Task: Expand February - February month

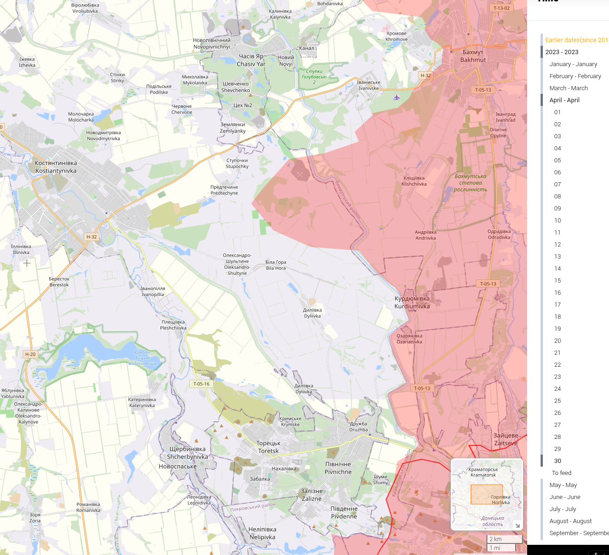Action: click(x=575, y=76)
